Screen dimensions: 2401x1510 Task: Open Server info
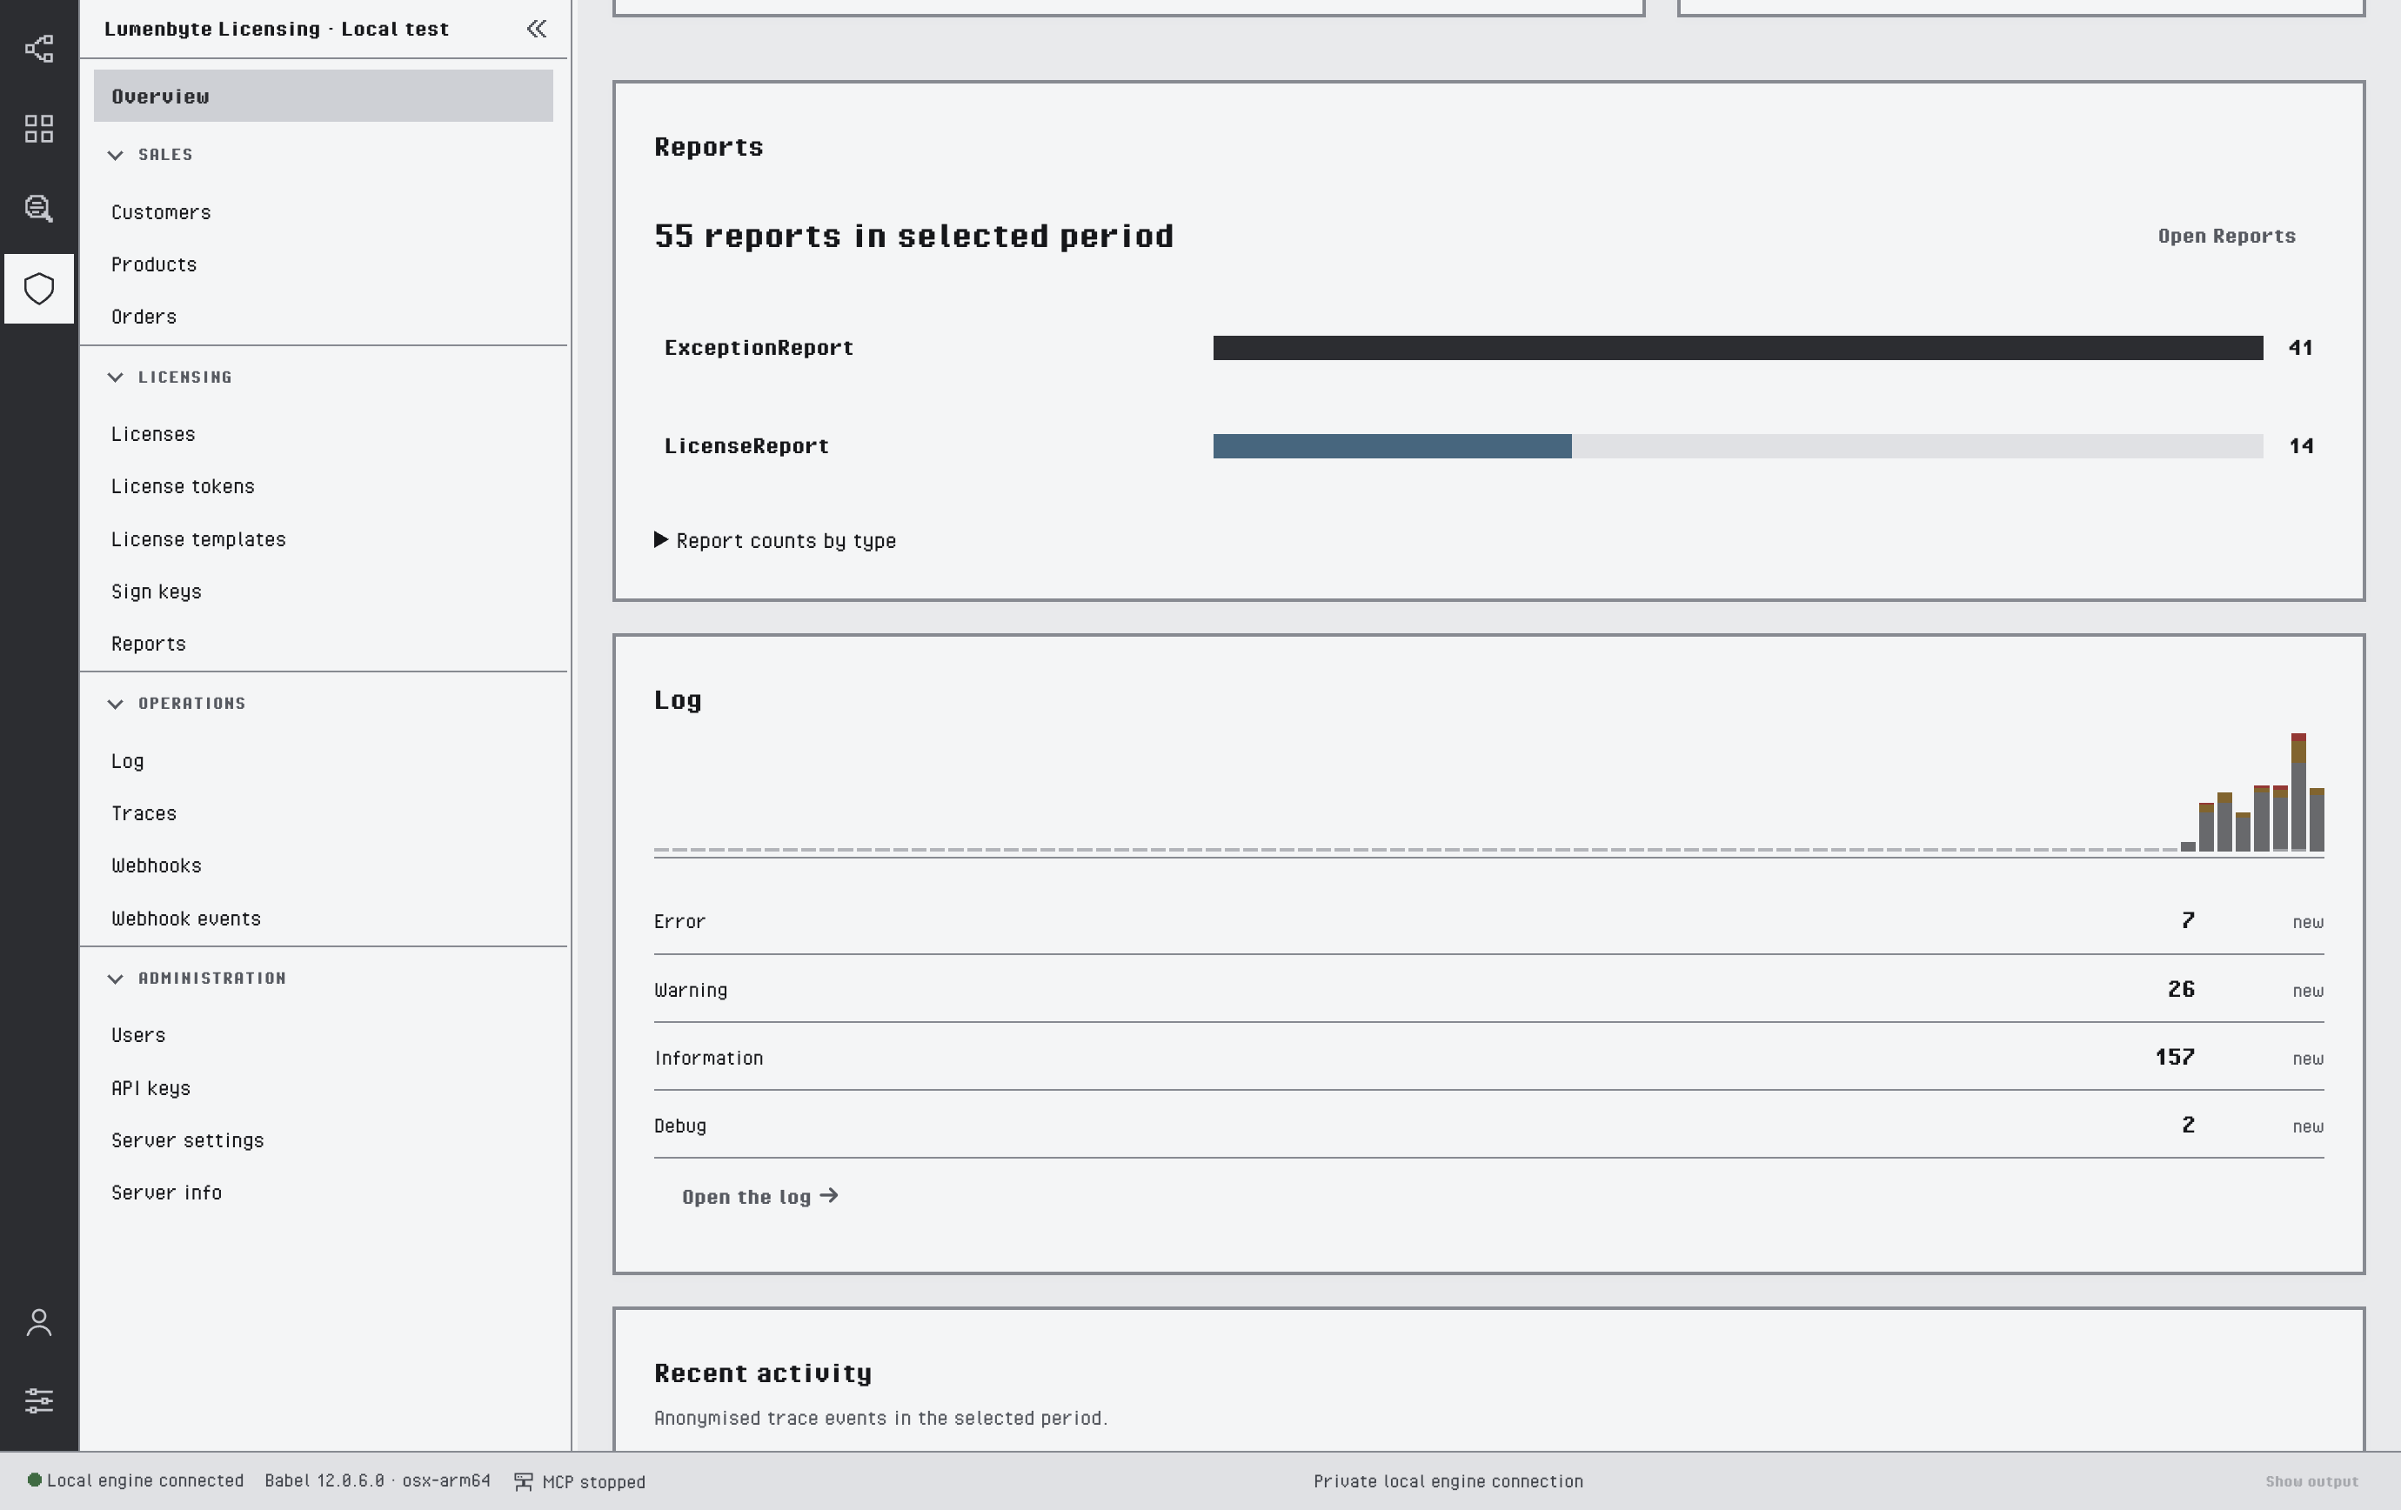tap(166, 1193)
